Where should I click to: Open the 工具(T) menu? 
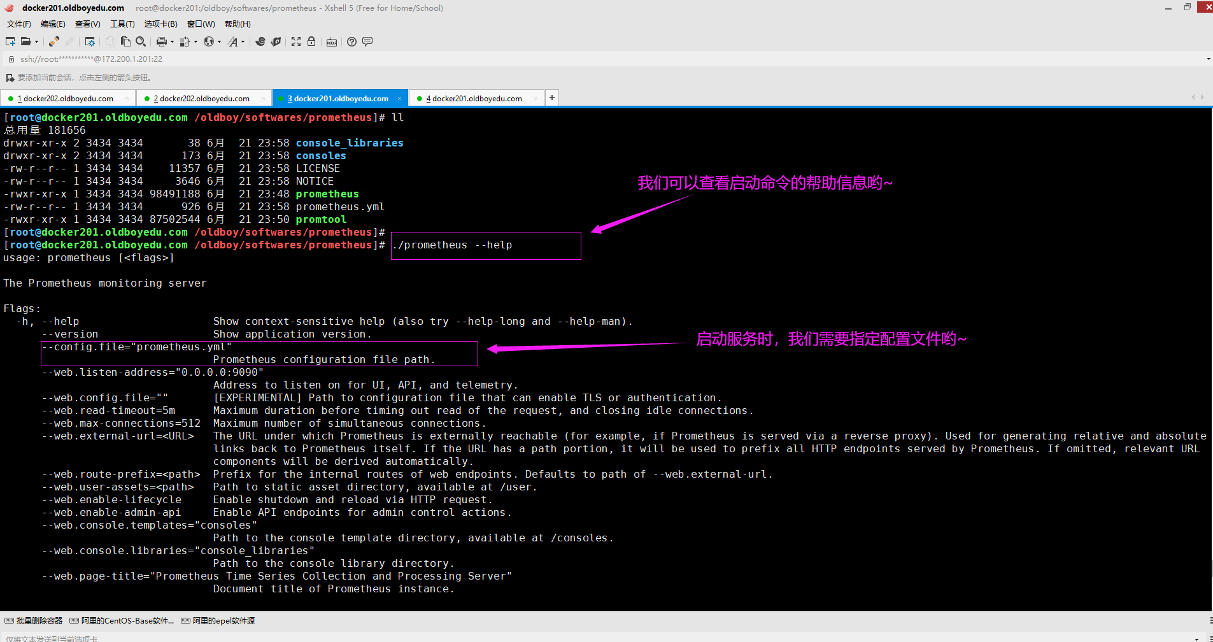coord(122,24)
